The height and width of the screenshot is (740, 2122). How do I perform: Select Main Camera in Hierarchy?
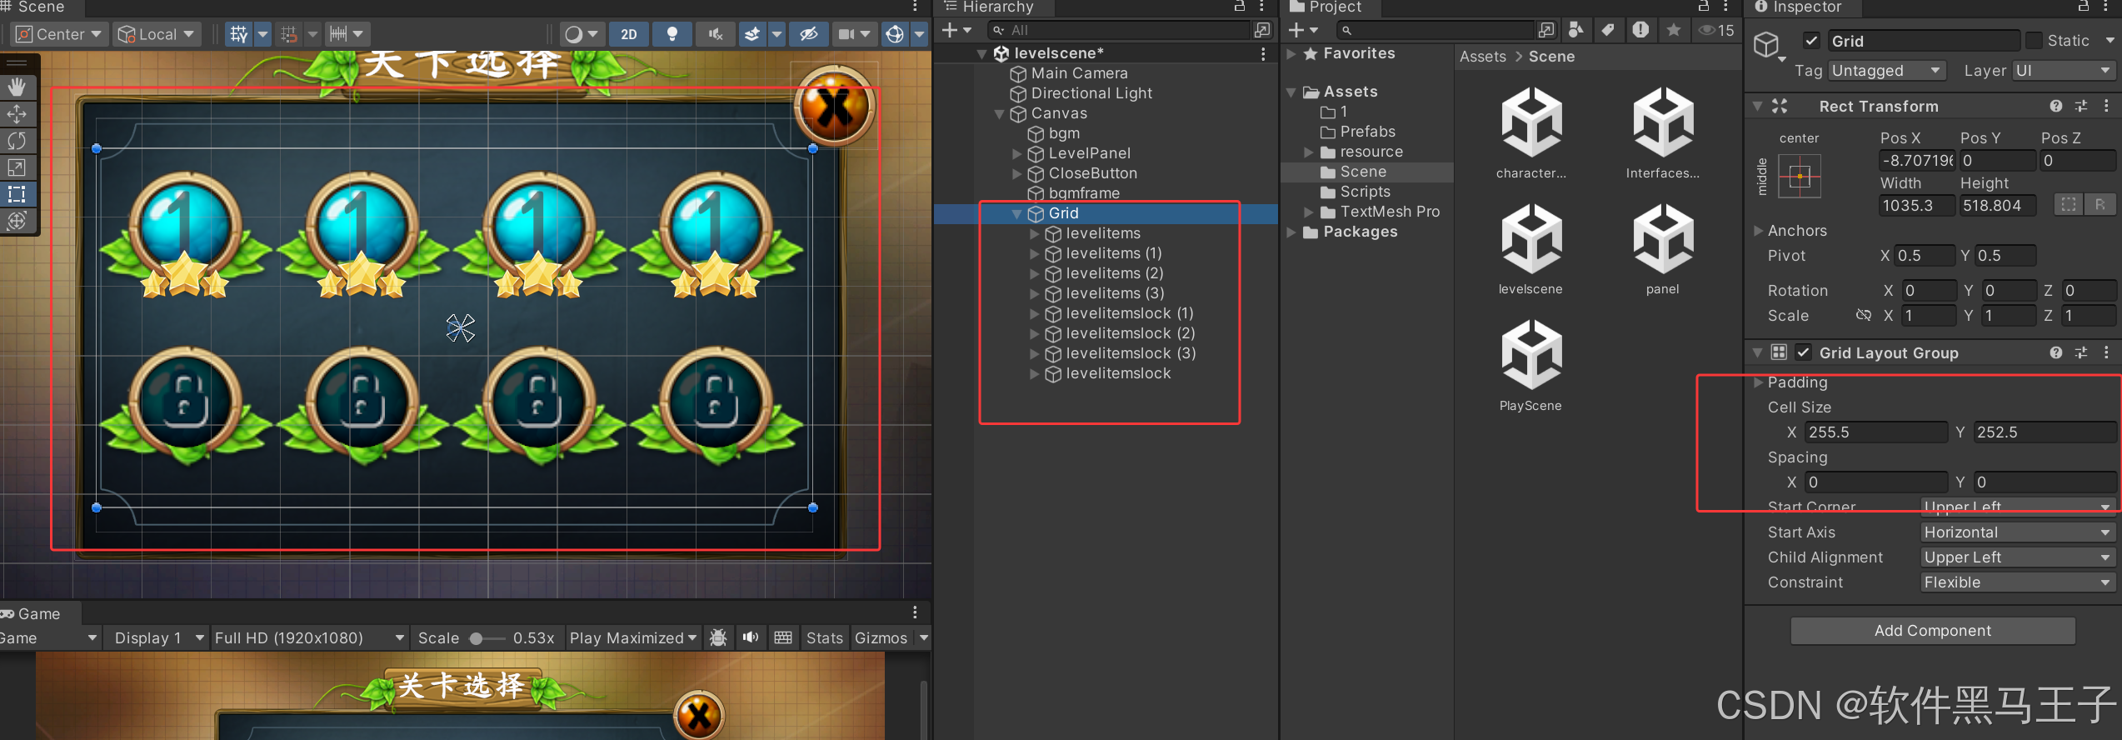(1079, 73)
